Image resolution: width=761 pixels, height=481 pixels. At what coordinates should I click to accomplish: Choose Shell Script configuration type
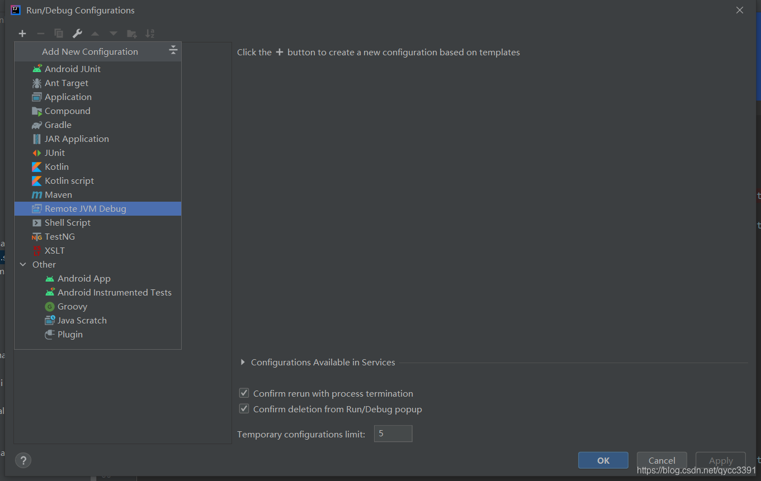(98, 222)
